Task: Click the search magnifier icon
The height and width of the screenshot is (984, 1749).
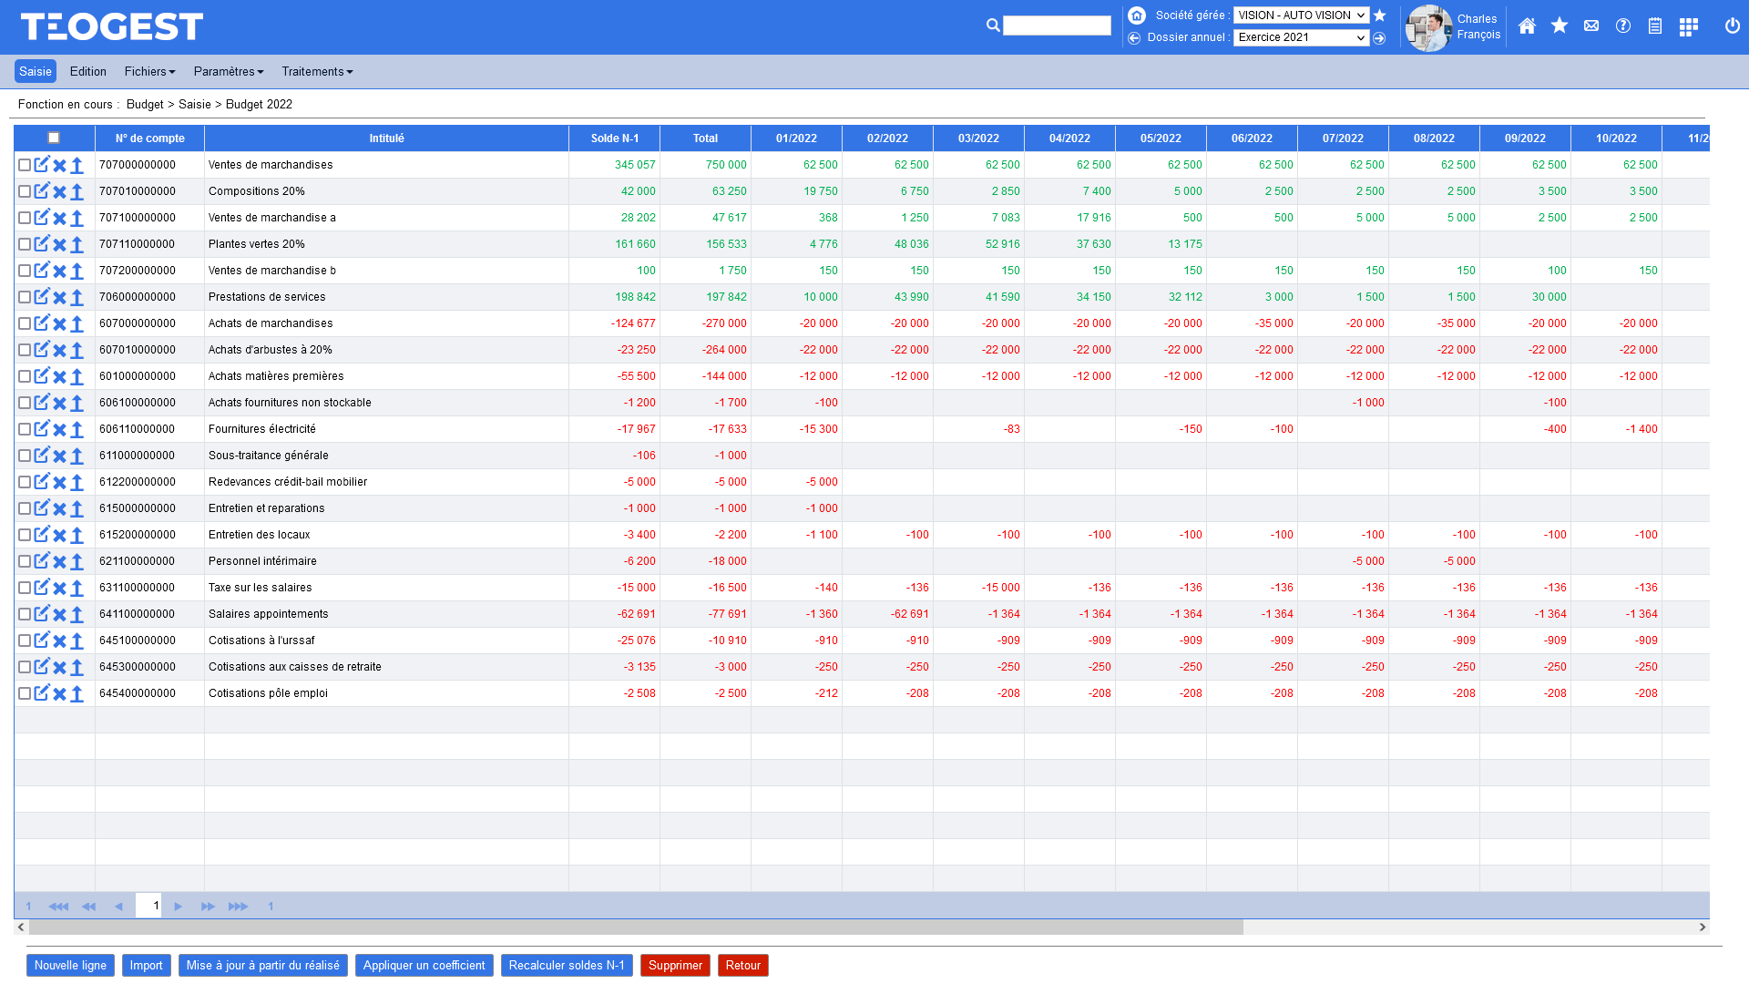Action: pyautogui.click(x=993, y=26)
